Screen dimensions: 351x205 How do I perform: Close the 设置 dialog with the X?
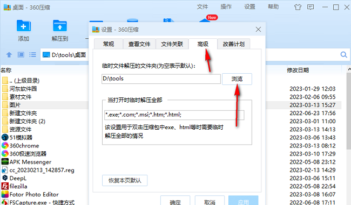(258, 30)
